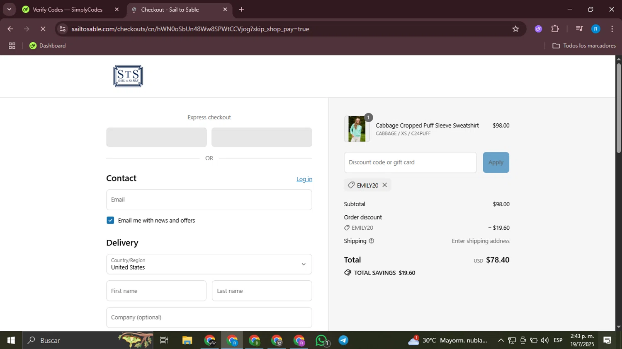
Task: Uncheck Email me with news and offers
Action: coord(110,220)
